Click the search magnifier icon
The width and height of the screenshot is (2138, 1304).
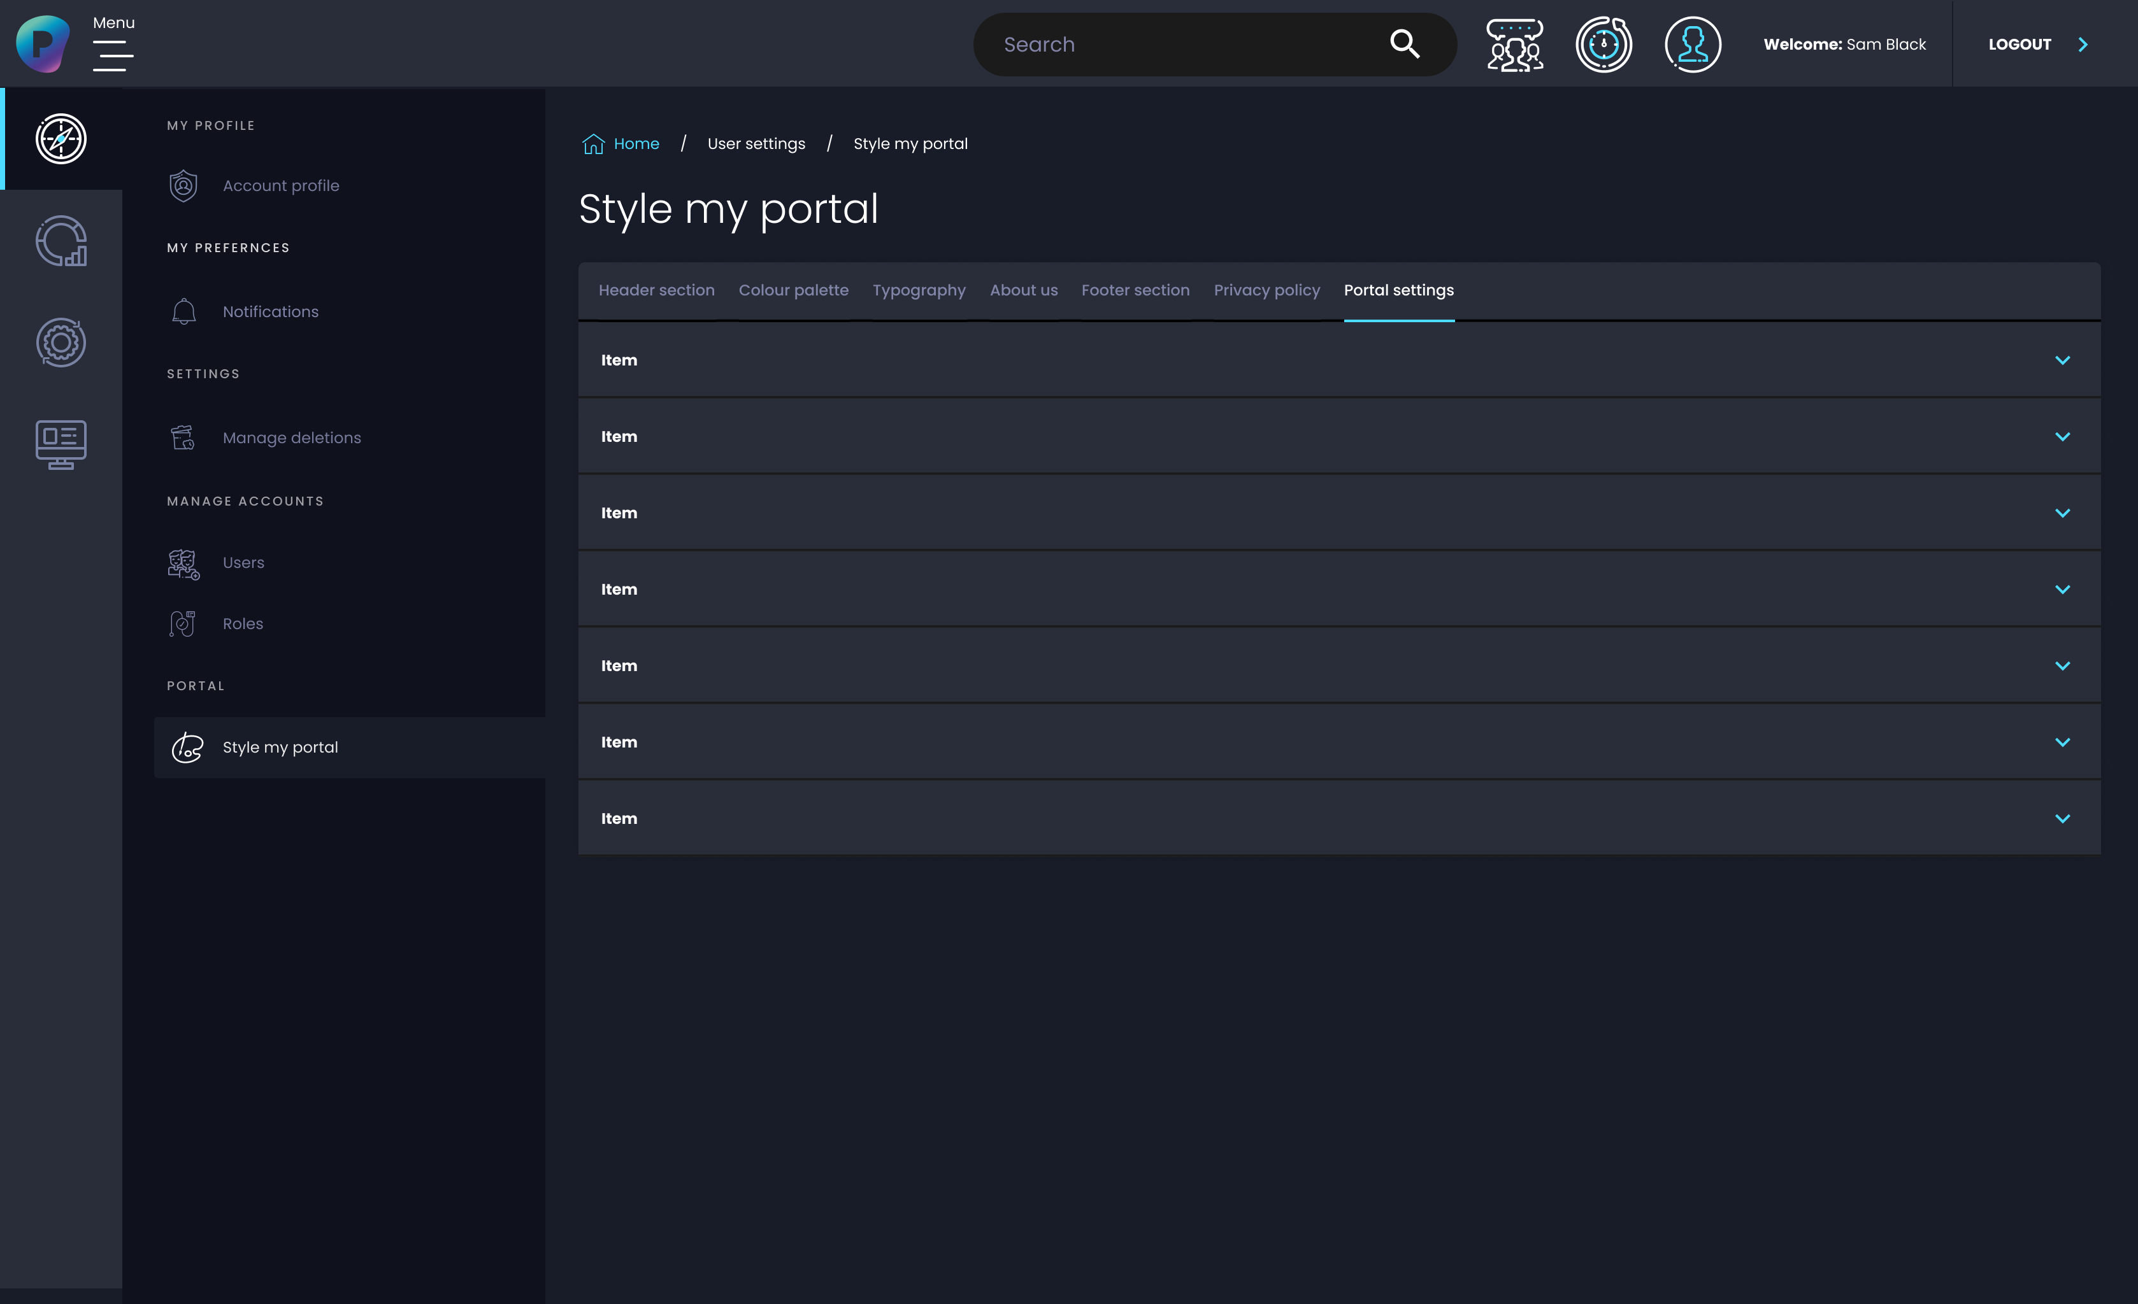point(1404,44)
